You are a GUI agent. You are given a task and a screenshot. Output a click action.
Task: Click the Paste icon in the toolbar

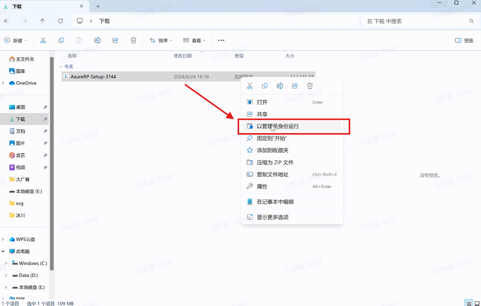pyautogui.click(x=79, y=40)
